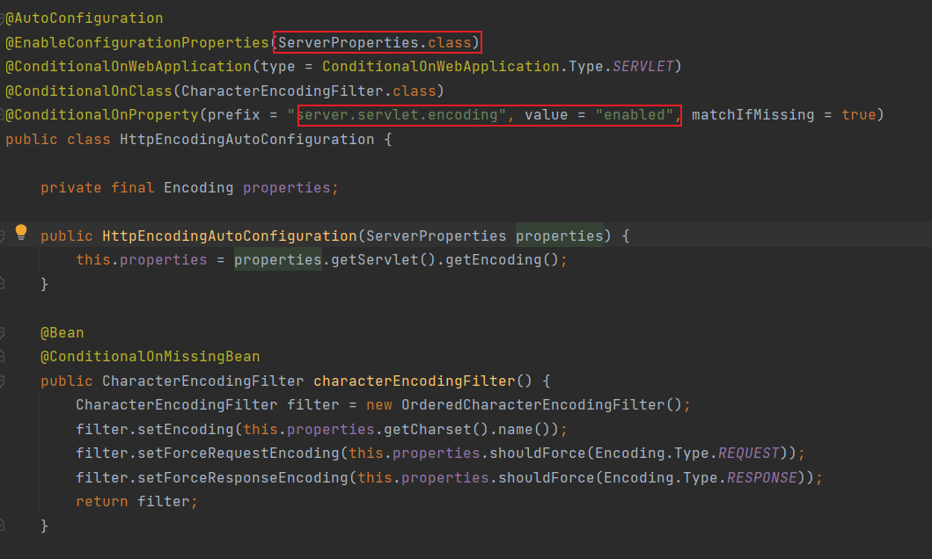Viewport: 932px width, 559px height.
Task: Click the yellow lightbulb quick-fix icon
Action: click(x=21, y=232)
